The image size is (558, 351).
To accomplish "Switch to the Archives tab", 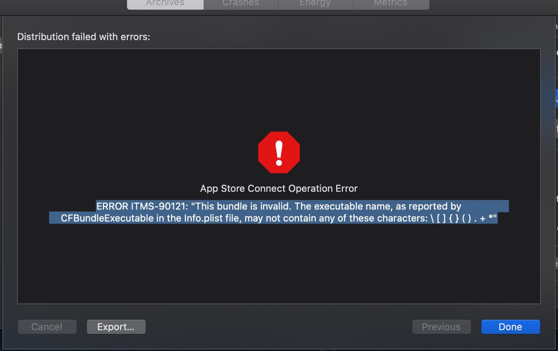I will click(165, 3).
